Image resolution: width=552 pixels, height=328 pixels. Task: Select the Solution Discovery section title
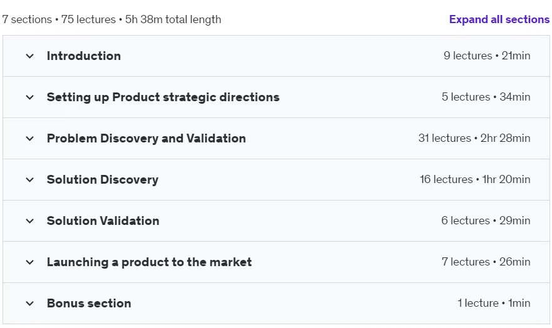(103, 180)
